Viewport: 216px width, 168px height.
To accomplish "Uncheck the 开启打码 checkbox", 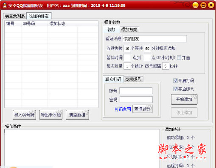I will 175,81.
